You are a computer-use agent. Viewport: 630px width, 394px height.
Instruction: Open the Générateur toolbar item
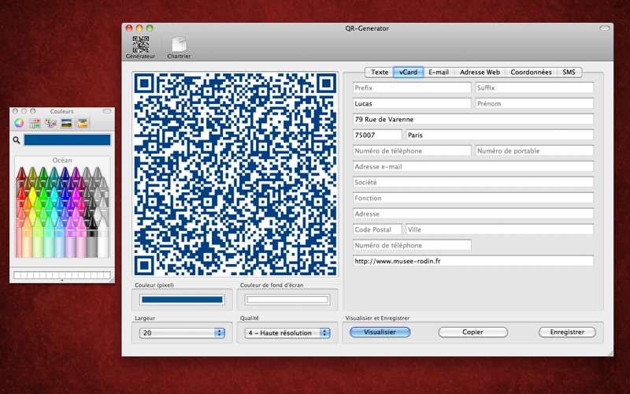pos(141,47)
